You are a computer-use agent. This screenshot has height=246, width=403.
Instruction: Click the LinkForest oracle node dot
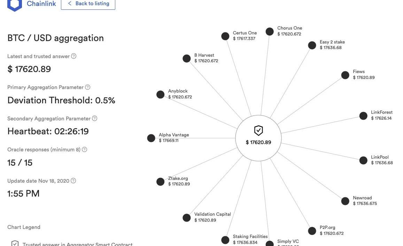(x=363, y=116)
